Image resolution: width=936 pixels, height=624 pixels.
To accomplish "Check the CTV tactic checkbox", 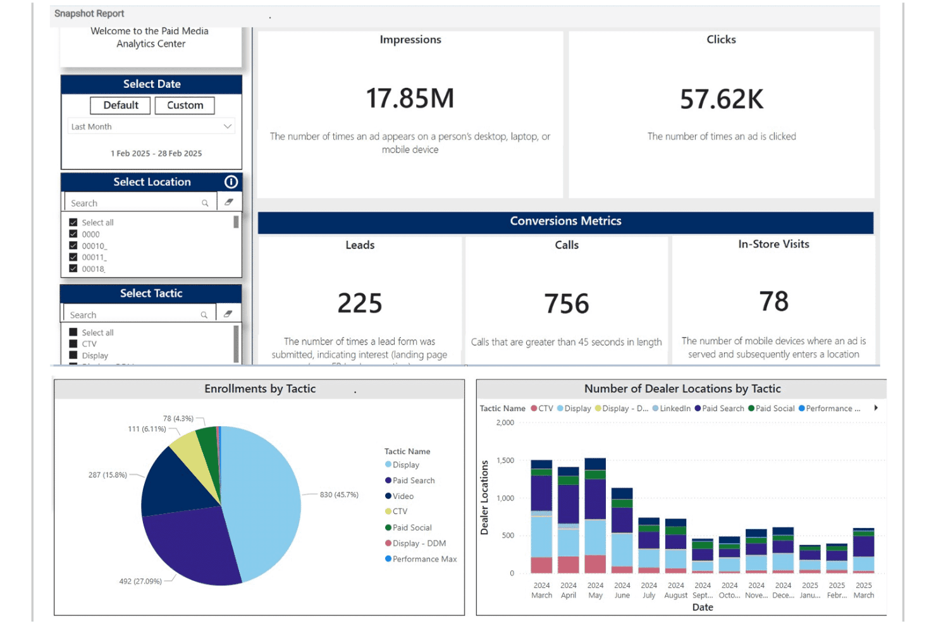I will pos(73,344).
